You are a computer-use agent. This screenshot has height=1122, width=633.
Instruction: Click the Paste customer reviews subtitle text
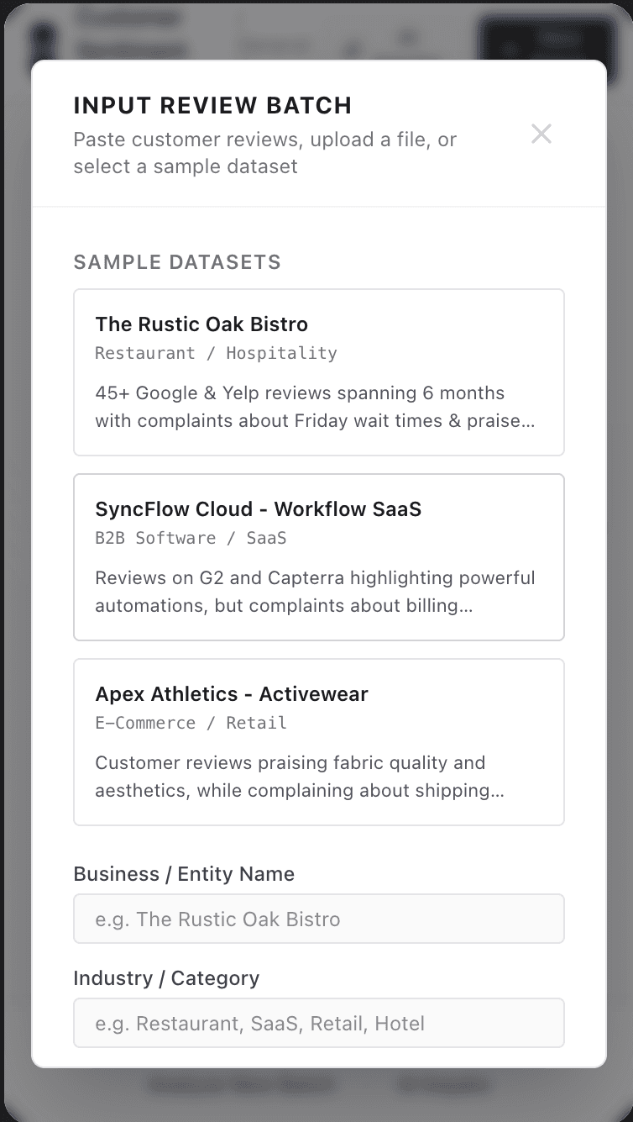click(x=265, y=153)
